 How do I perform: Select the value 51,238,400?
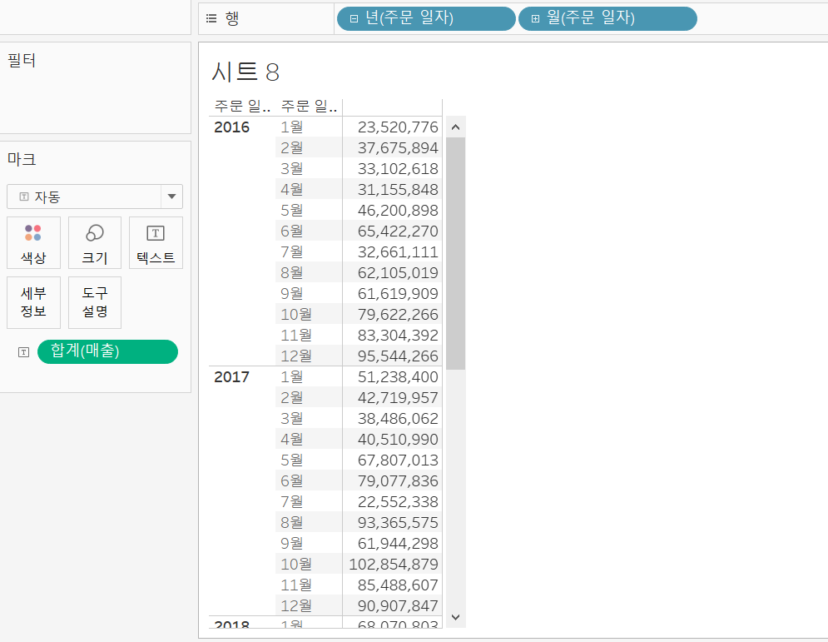398,377
